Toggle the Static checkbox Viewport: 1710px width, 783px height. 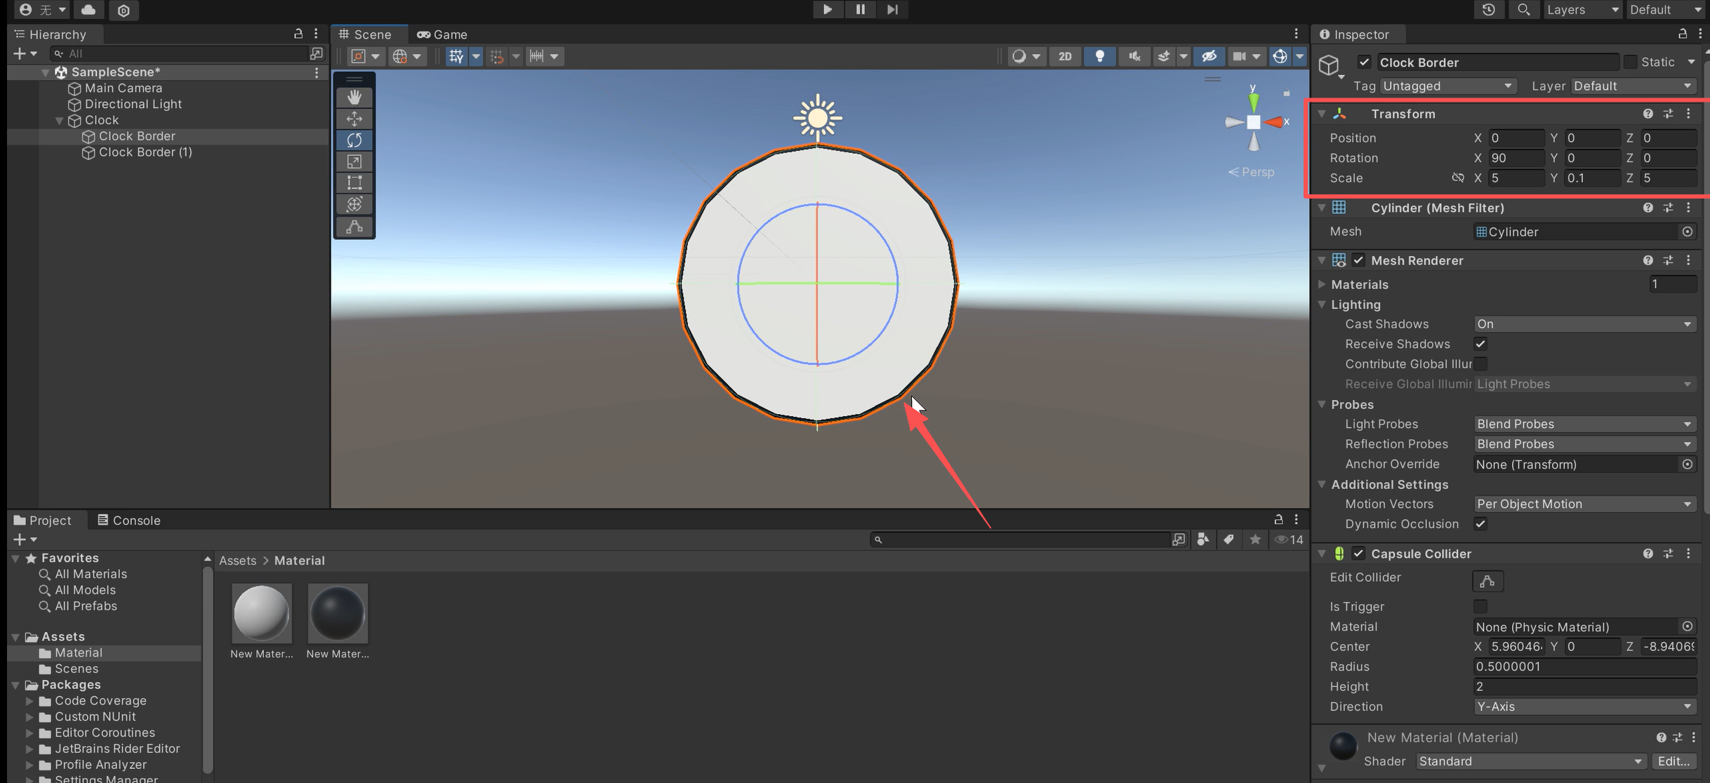tap(1631, 62)
